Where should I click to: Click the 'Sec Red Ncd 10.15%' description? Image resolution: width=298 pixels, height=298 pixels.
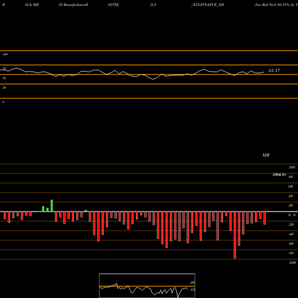pos(276,5)
